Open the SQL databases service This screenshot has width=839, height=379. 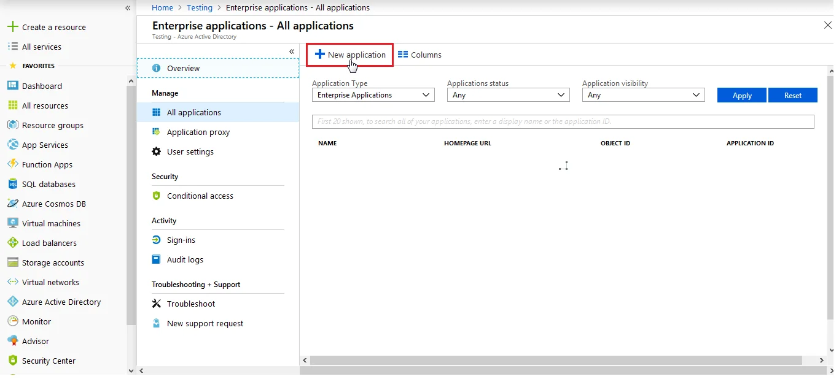click(x=13, y=184)
